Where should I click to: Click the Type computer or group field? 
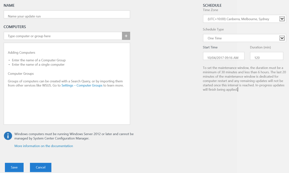63,36
